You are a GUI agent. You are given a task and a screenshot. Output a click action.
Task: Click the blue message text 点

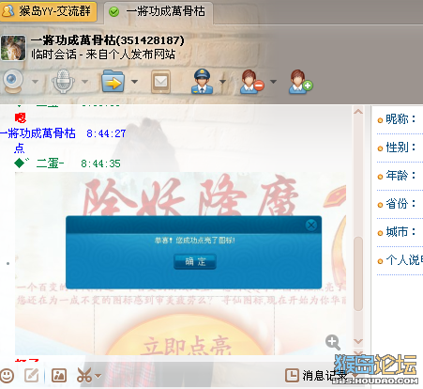(20, 148)
